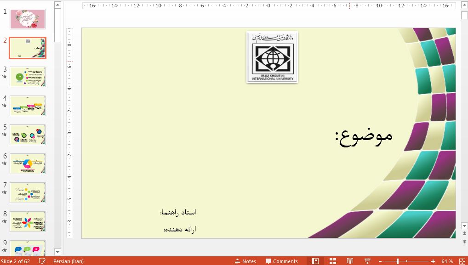Click the zoom slider handle
The height and width of the screenshot is (265, 468).
(398, 261)
